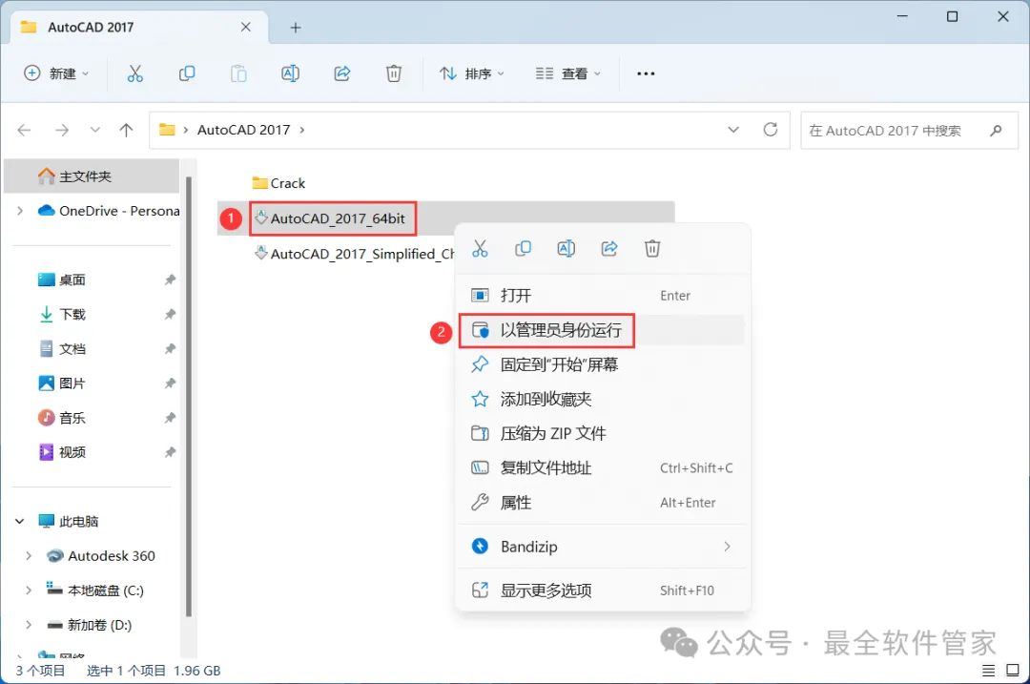Choose 复制文件地址 in the context menu
The height and width of the screenshot is (684, 1030).
click(603, 467)
